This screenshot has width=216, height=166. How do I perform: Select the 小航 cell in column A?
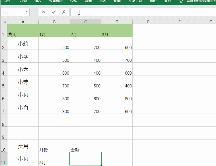pyautogui.click(x=23, y=44)
